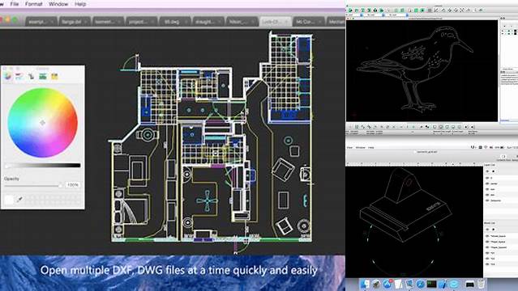Toggle visibility of layer 0

point(487,178)
